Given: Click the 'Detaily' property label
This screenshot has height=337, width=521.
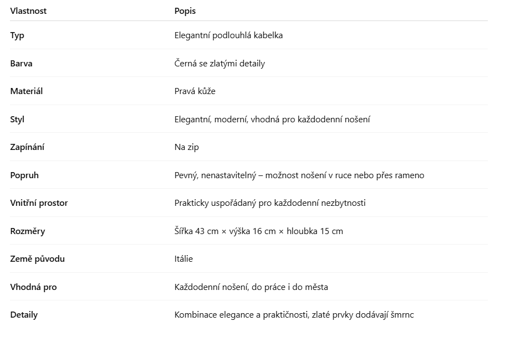Looking at the screenshot, I should (x=24, y=315).
